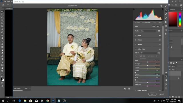Select the Pen tool
The height and width of the screenshot is (103, 183).
[x=2, y=56]
